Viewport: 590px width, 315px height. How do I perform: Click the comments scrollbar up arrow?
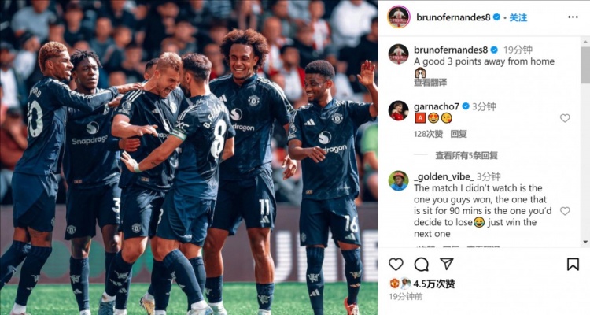586,41
